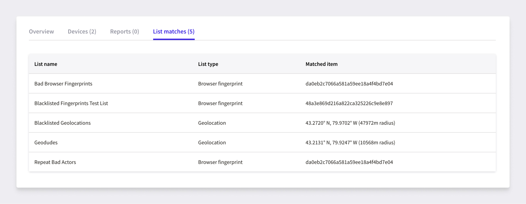Click fingerprint hash in Bad Browser Fingerprints row
526x204 pixels.
349,84
